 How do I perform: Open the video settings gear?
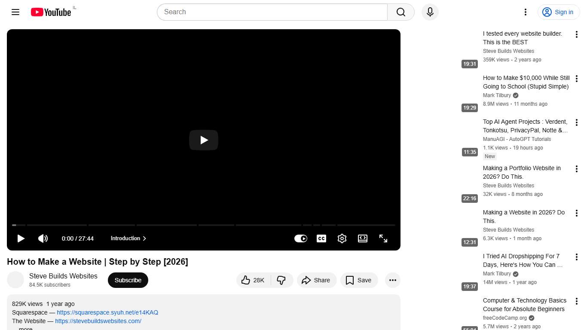coord(342,238)
